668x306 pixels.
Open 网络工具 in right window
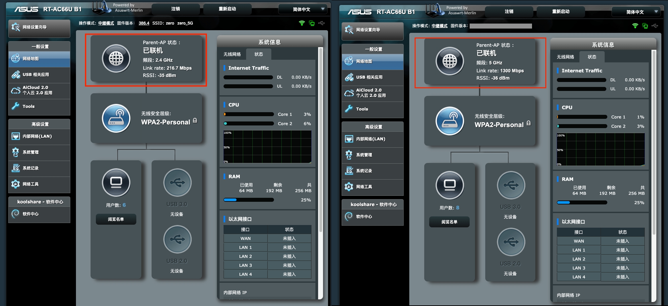(372, 187)
